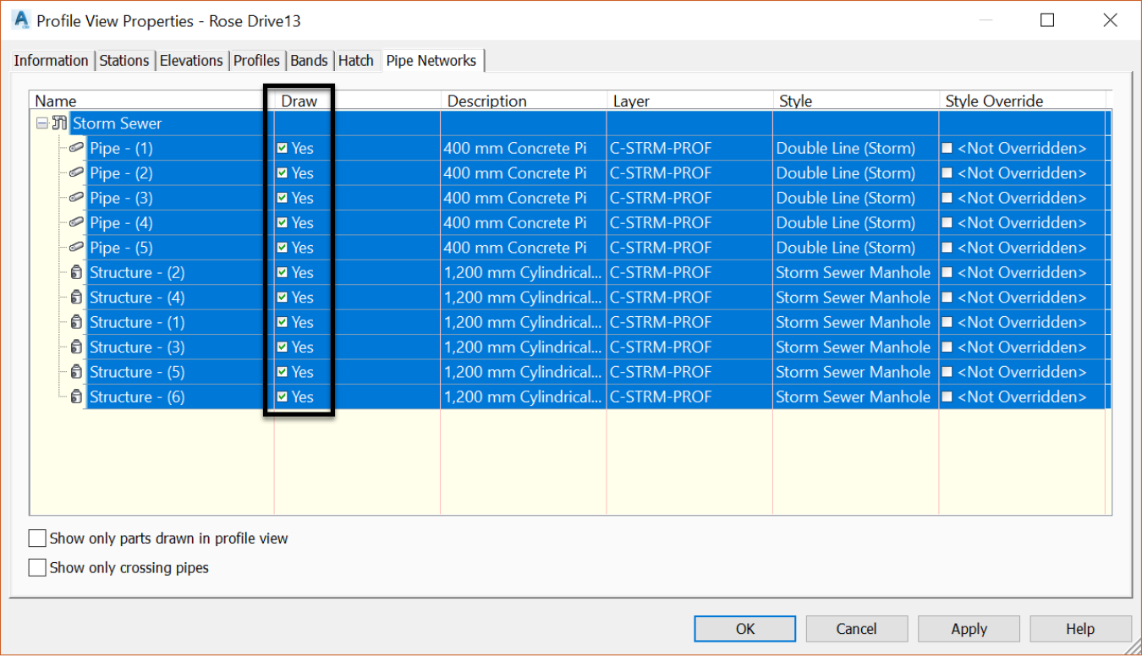Uncheck Draw for Structure - (2)

(283, 272)
